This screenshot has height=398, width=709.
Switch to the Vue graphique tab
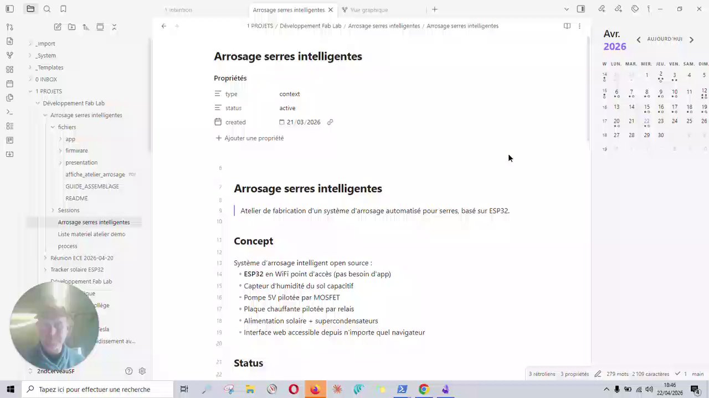coord(369,10)
